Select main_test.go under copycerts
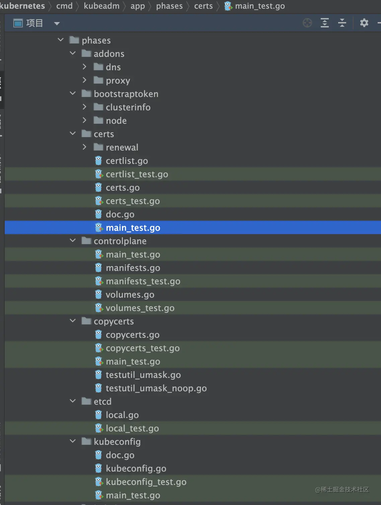The width and height of the screenshot is (381, 505). (x=193, y=361)
